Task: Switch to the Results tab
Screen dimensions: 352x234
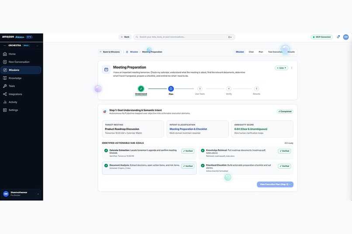Action: click(x=291, y=52)
